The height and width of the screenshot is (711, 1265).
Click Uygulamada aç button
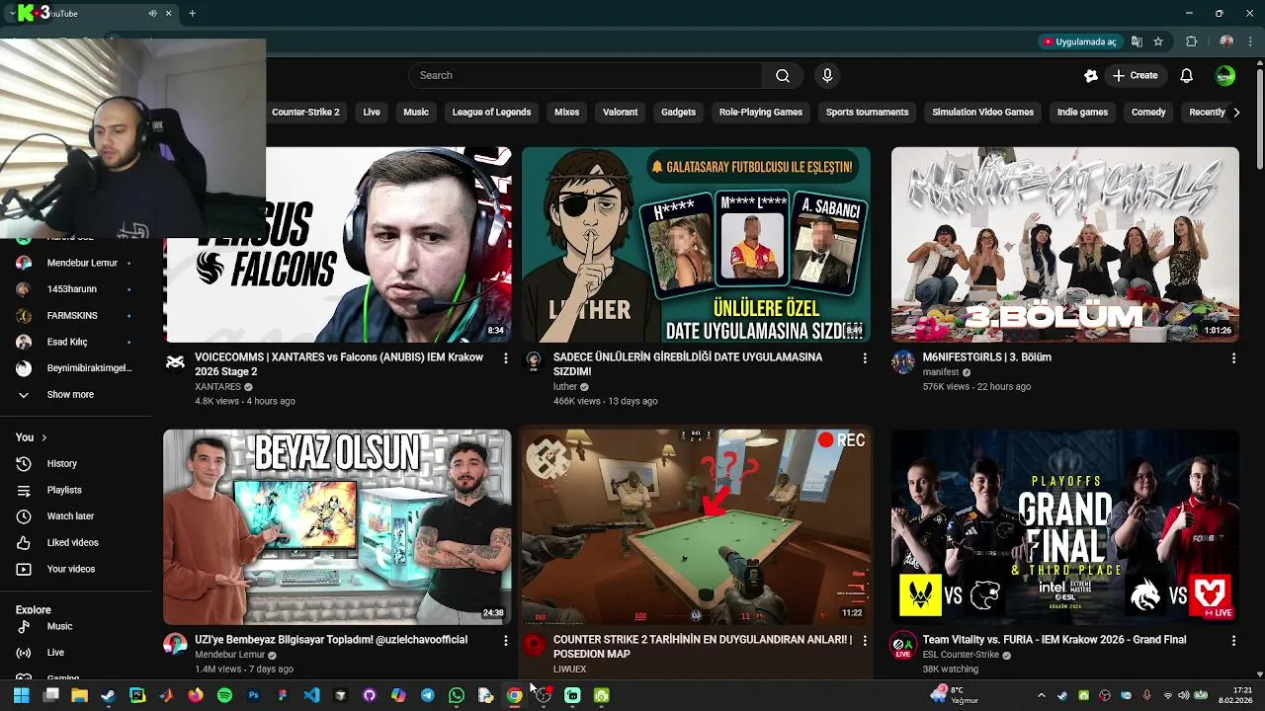[x=1079, y=41]
